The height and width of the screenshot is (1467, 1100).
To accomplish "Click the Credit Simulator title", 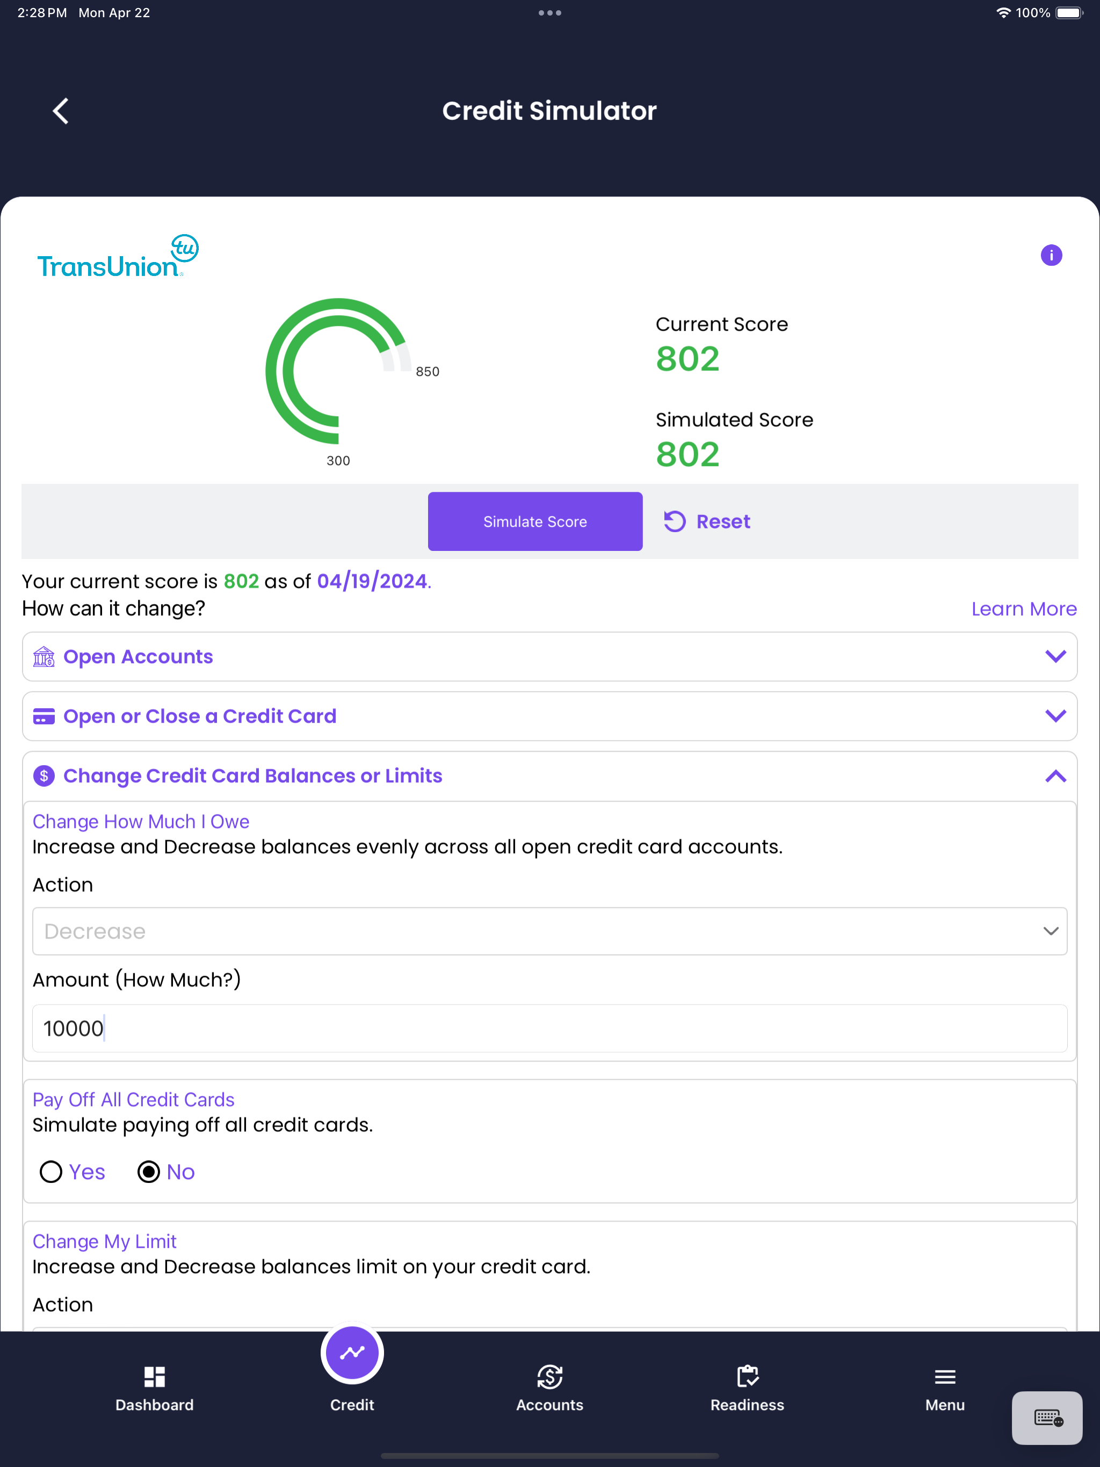I will pyautogui.click(x=549, y=111).
